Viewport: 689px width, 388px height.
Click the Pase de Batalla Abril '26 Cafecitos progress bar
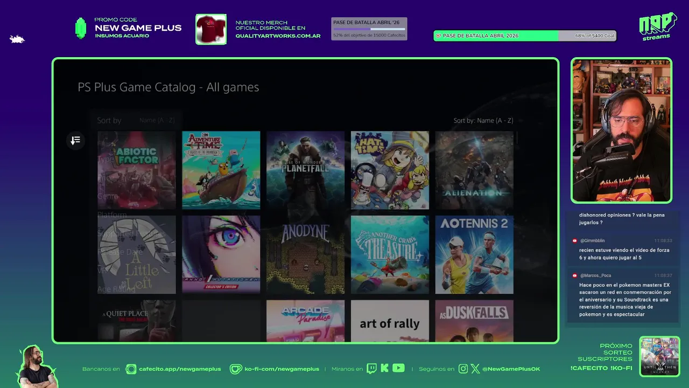(369, 29)
